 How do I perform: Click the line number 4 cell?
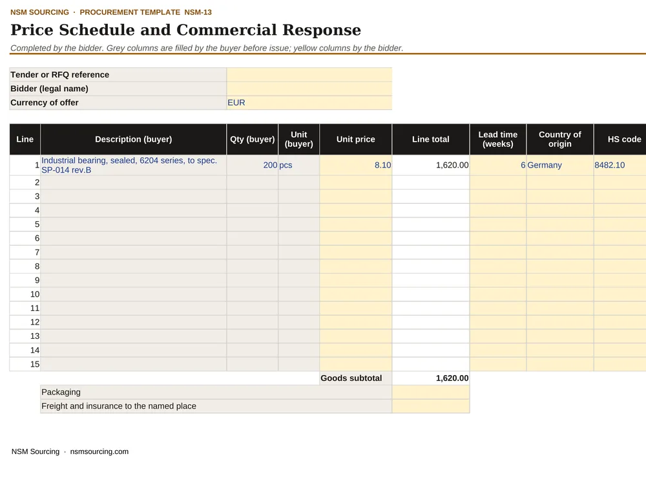click(x=25, y=210)
